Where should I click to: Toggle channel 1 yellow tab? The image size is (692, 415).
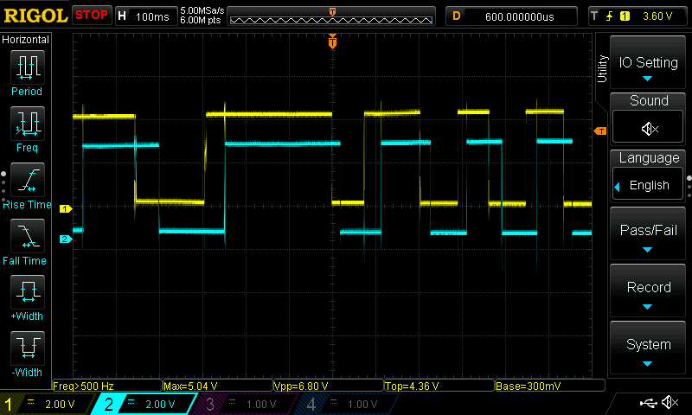pos(47,404)
